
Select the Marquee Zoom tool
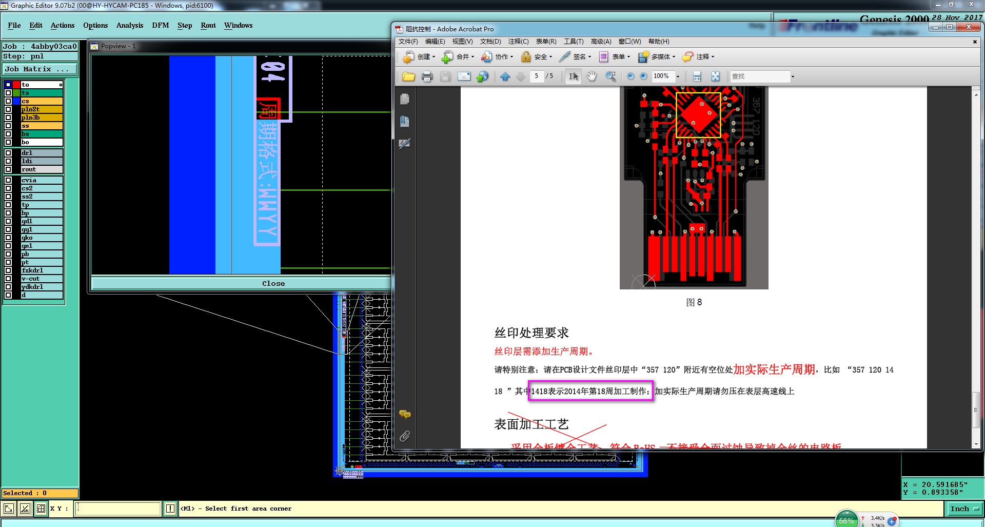click(610, 76)
